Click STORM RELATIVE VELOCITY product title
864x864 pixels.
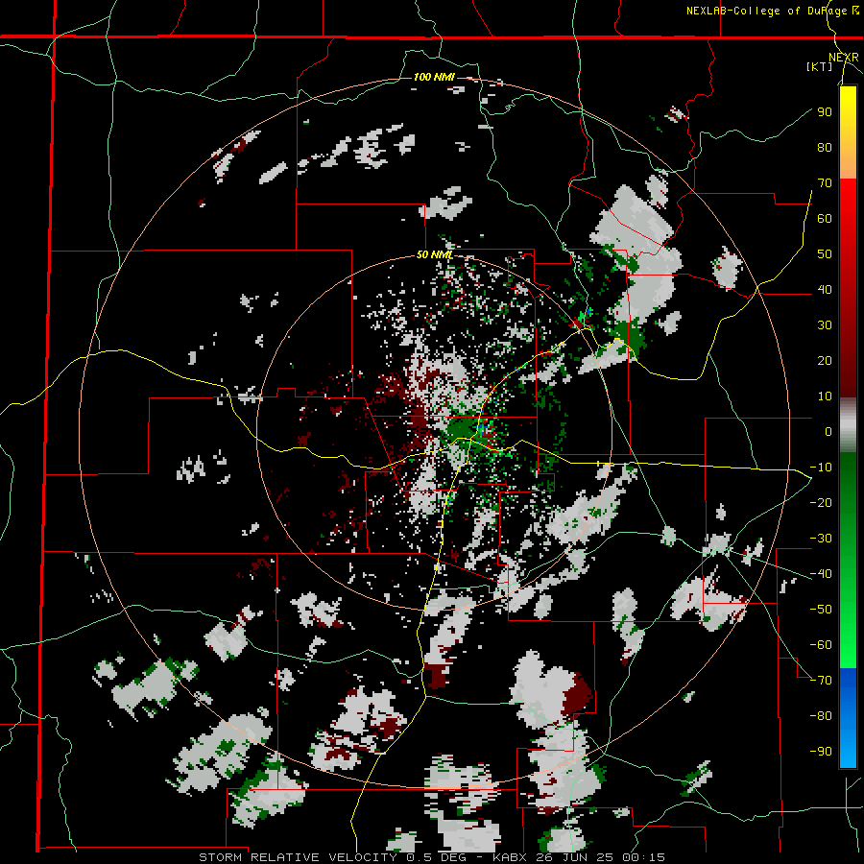click(300, 857)
